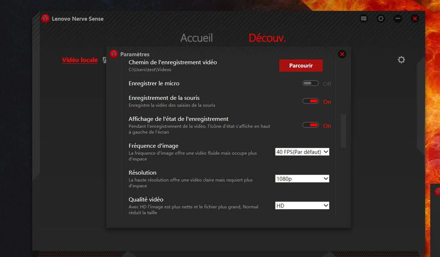
Task: Enable Enregistrer le micro
Action: (x=311, y=83)
